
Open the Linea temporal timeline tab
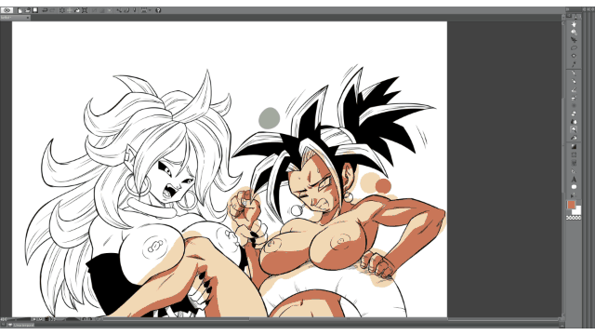(23, 325)
